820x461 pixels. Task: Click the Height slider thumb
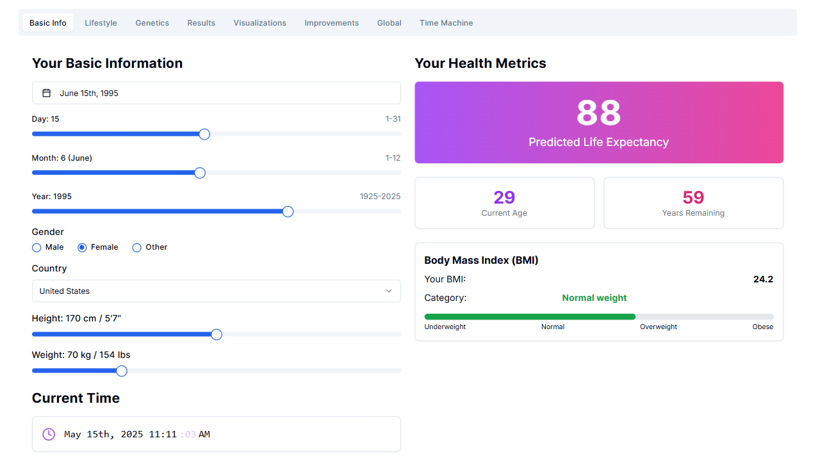click(216, 334)
